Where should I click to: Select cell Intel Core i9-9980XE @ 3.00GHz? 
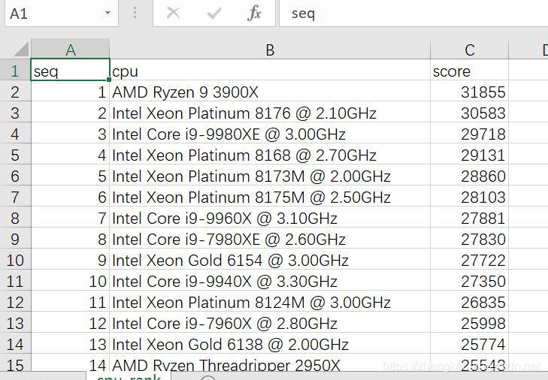point(270,133)
